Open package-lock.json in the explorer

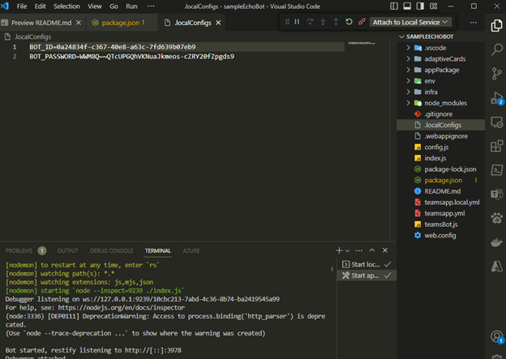click(x=441, y=169)
